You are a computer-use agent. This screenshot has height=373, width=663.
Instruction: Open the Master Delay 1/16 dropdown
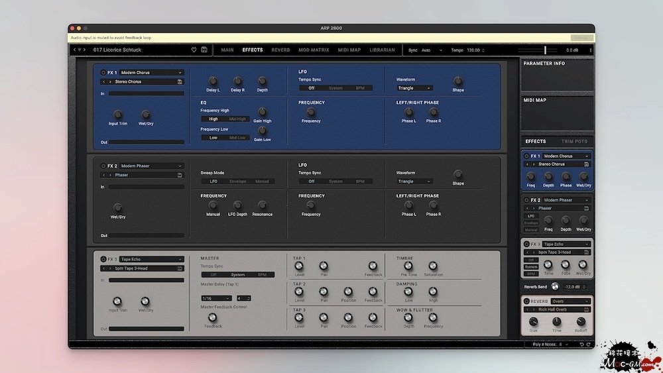pyautogui.click(x=216, y=299)
